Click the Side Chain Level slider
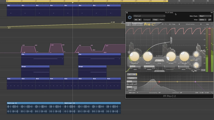Image resolution: width=214 pixels, height=120 pixels. [132, 82]
